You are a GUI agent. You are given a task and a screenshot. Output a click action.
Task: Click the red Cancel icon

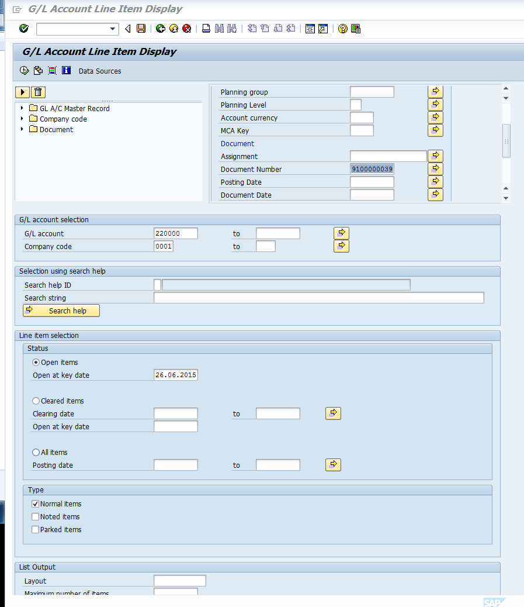(187, 29)
